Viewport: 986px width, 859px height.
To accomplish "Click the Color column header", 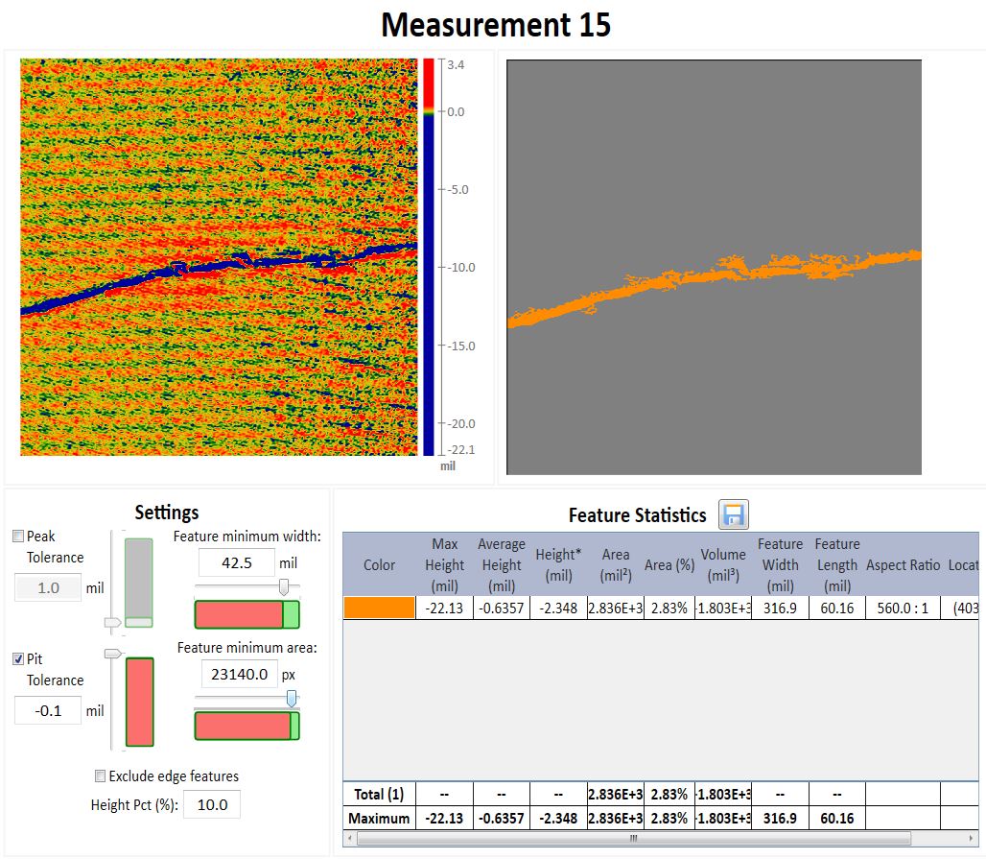I will [379, 564].
